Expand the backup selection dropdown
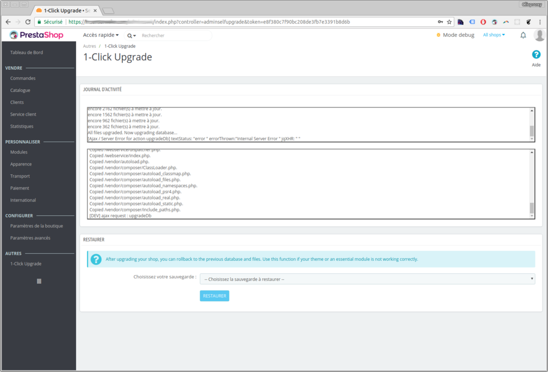548x372 pixels. pyautogui.click(x=366, y=278)
